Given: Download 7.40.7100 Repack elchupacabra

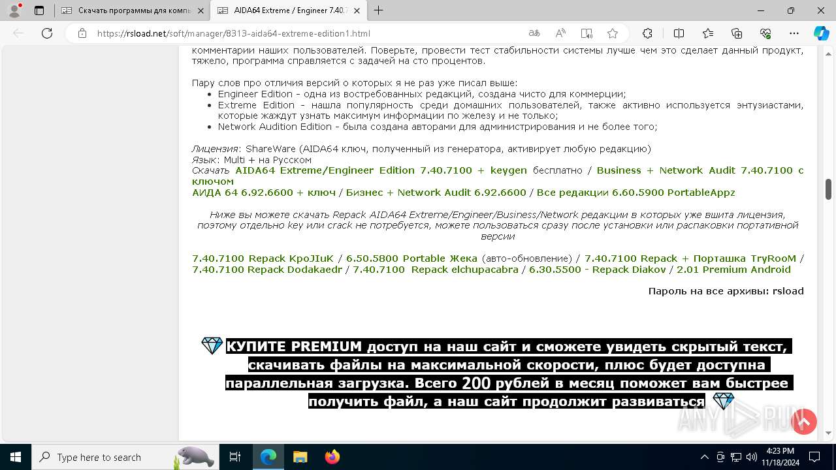Looking at the screenshot, I should [x=436, y=270].
